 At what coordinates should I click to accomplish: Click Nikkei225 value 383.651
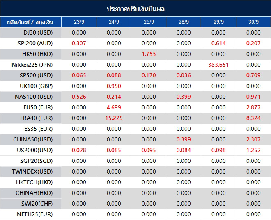point(218,65)
